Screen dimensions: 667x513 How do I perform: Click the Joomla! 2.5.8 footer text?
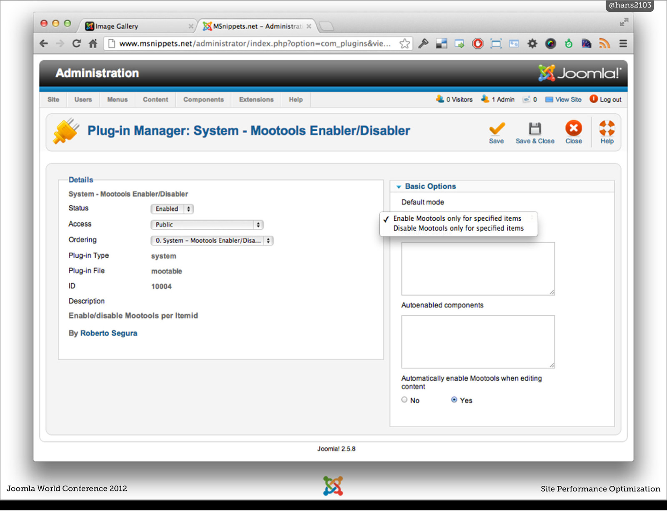(x=336, y=449)
